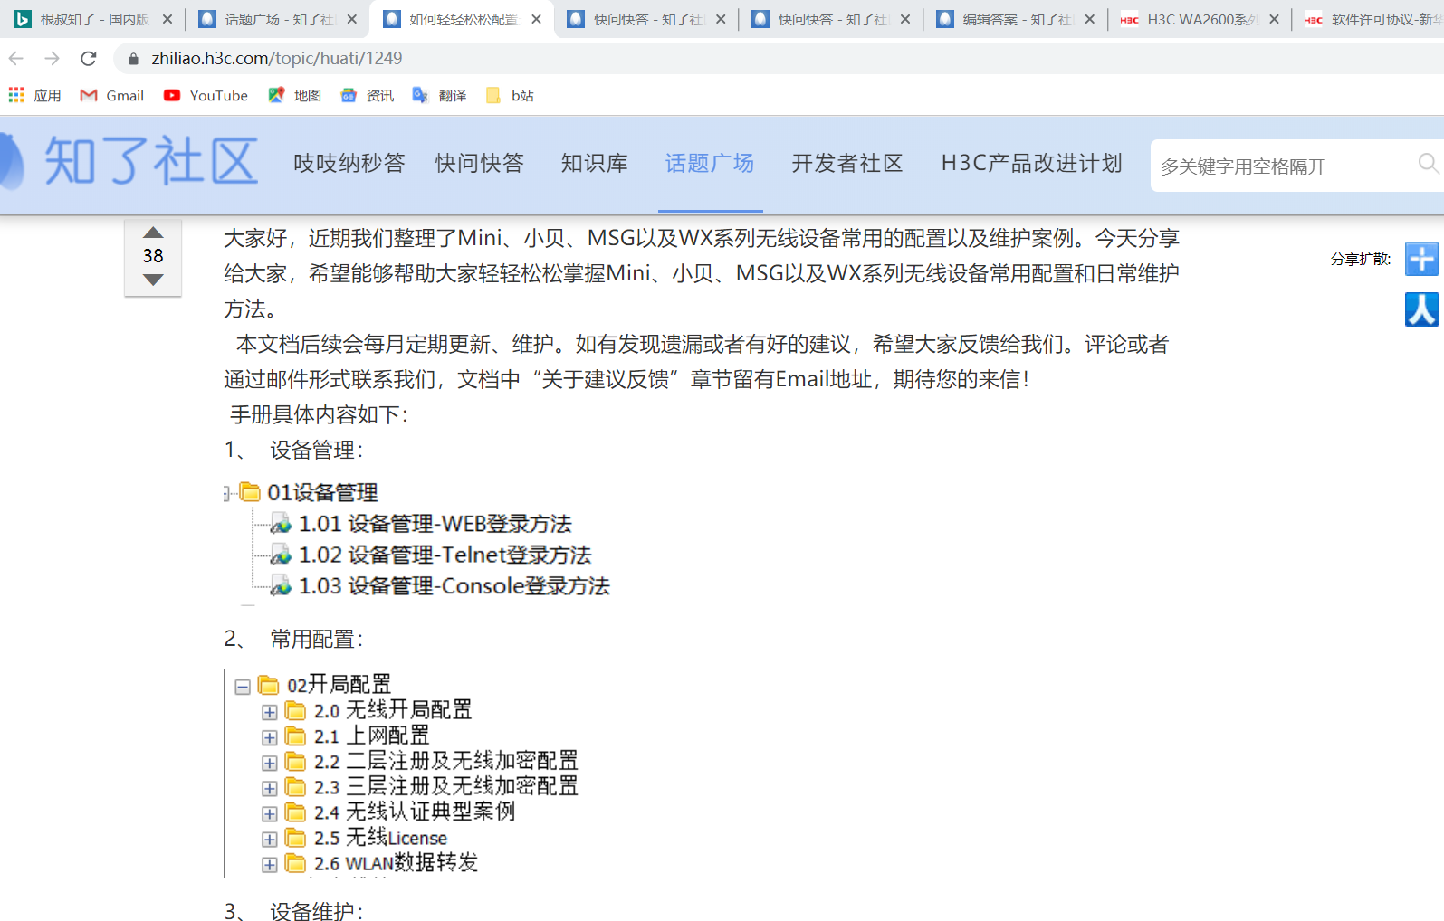1444x921 pixels.
Task: Open 吱吱纳秒答 in site navigation
Action: point(349,163)
